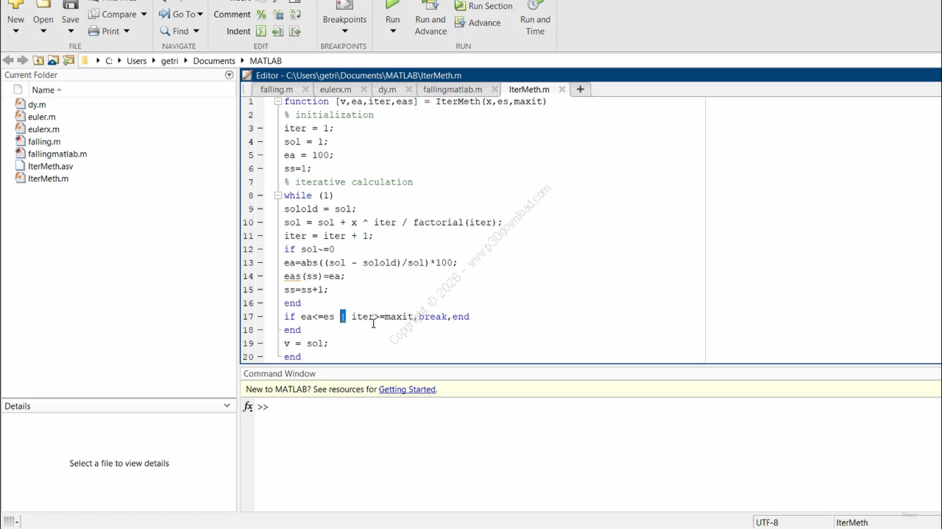The image size is (942, 529).
Task: Open New file dropdown arrow
Action: pos(15,31)
